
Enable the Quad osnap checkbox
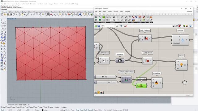click(x=38, y=107)
